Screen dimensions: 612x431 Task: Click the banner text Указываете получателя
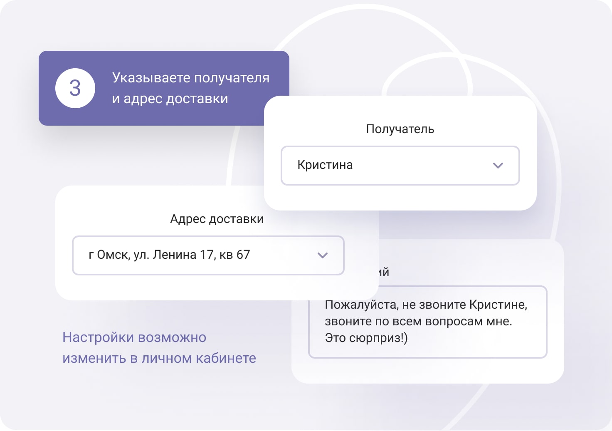click(x=190, y=77)
